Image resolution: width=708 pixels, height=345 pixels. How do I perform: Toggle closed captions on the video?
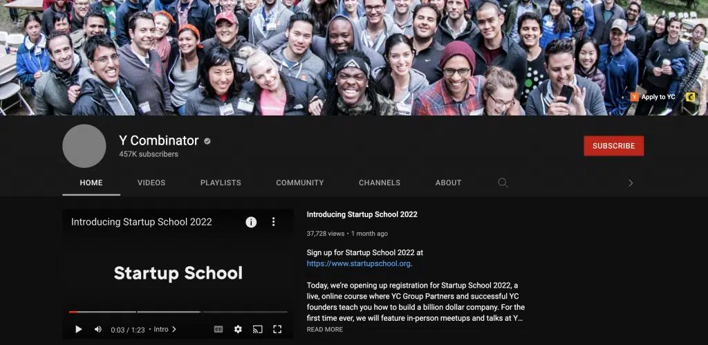point(218,330)
